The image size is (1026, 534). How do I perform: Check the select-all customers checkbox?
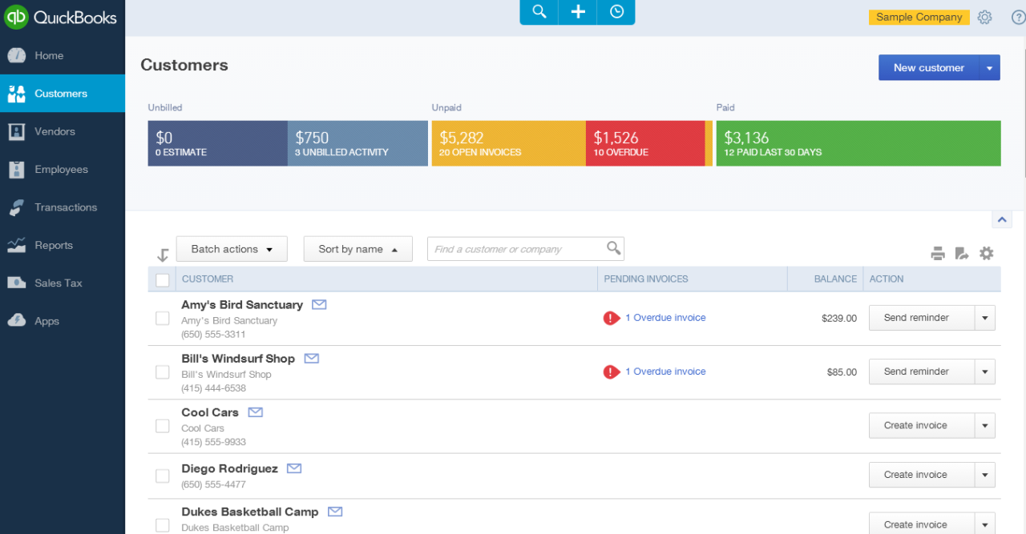(x=163, y=279)
